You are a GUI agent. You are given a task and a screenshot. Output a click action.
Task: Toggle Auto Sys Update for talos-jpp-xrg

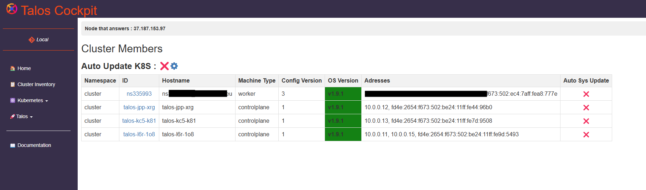tap(586, 107)
